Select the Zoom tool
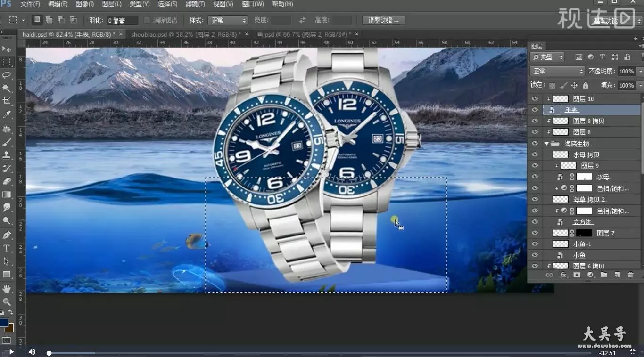Screen dimensions: 644x357 pos(7,302)
